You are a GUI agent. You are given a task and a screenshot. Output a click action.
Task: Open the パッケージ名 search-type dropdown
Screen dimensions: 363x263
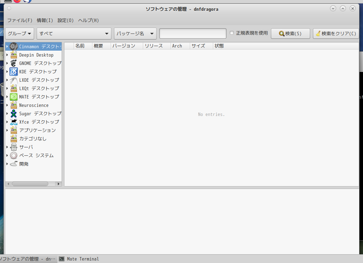(x=135, y=34)
